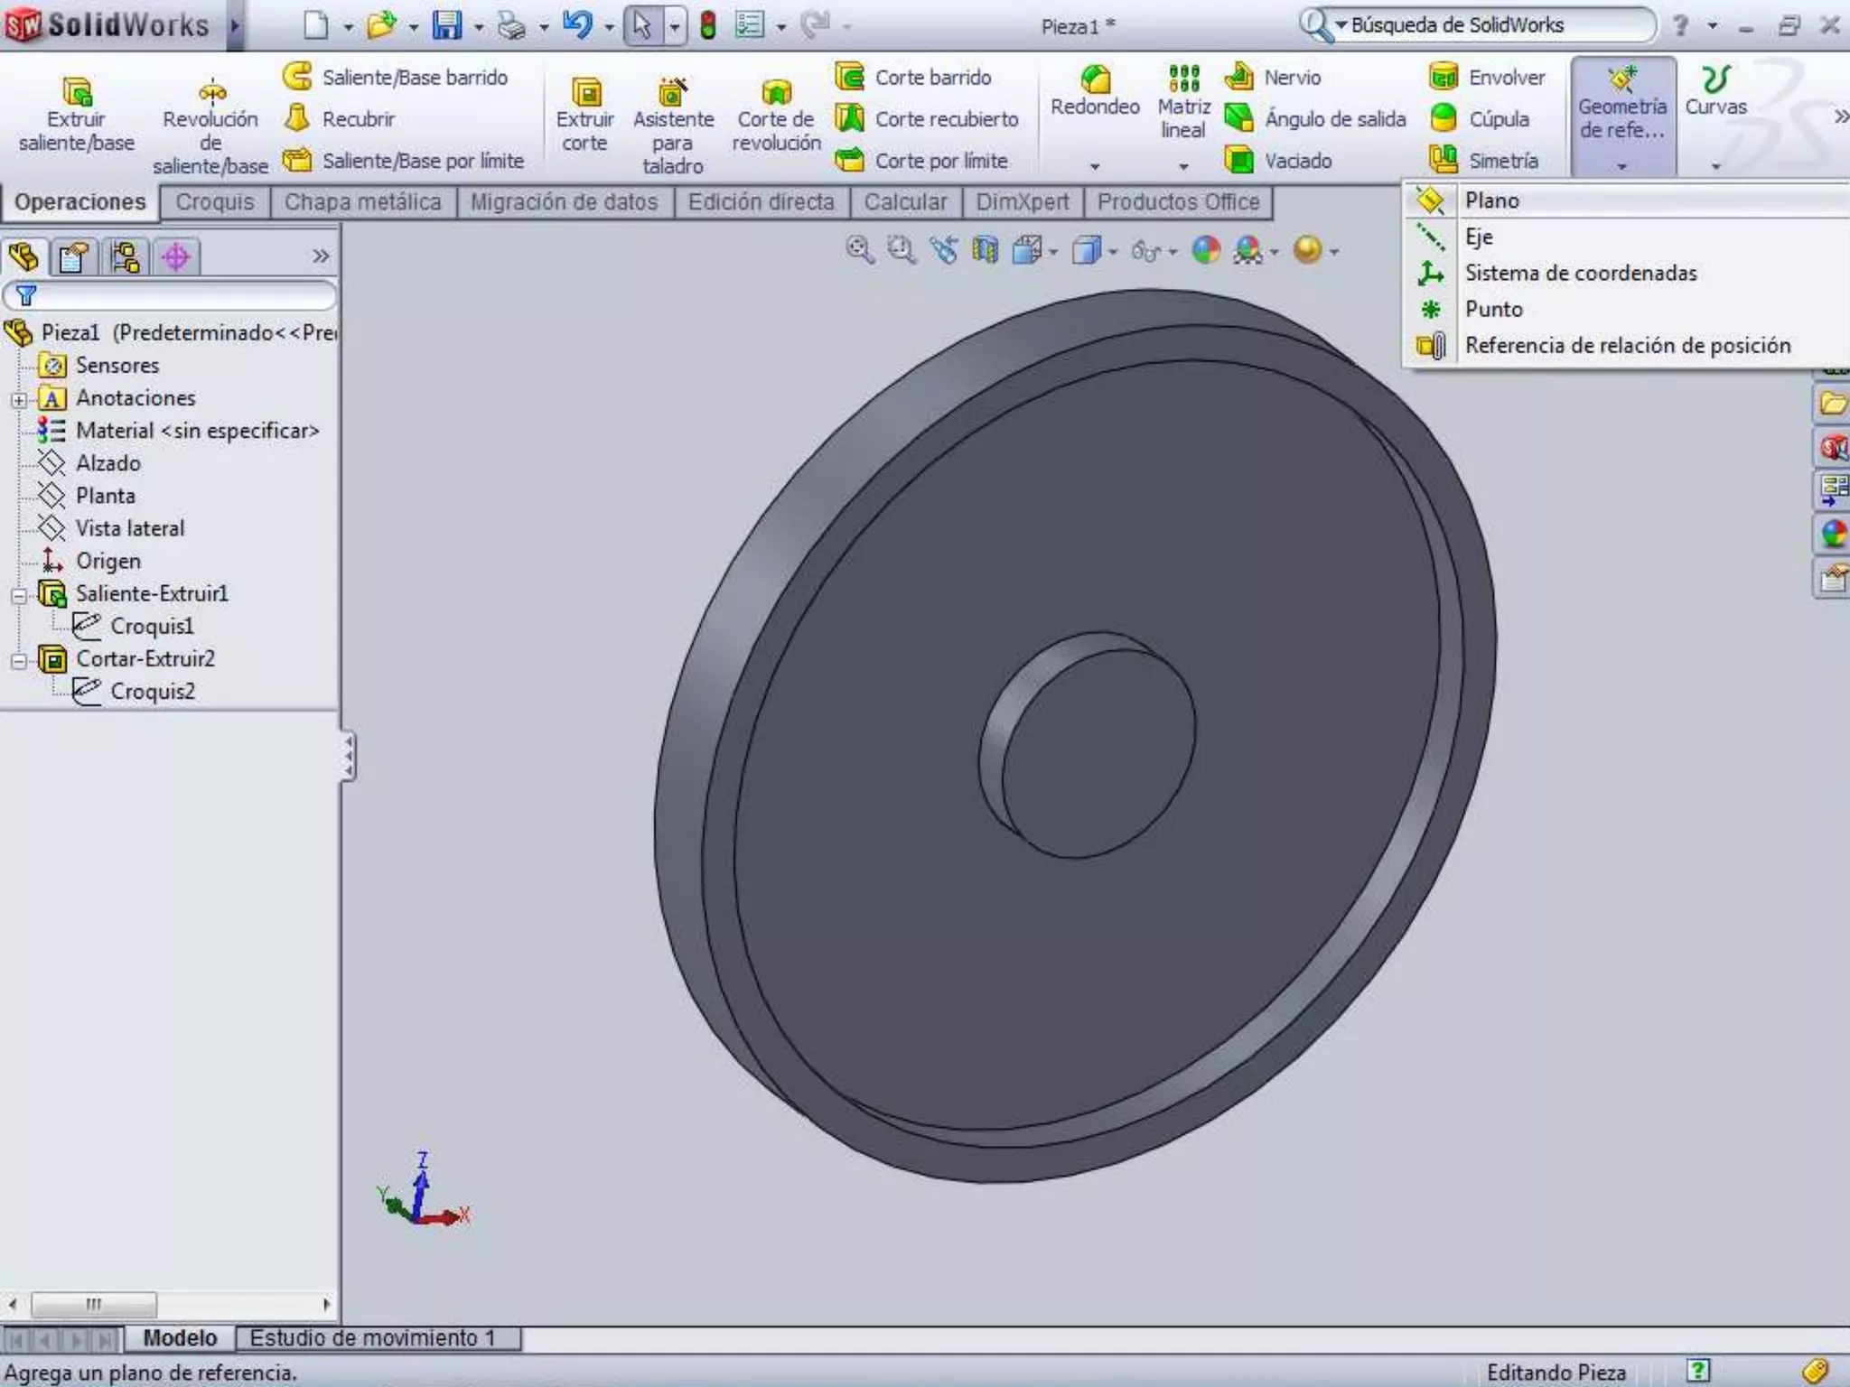
Task: Open the Curvas dropdown arrow
Action: (x=1715, y=166)
